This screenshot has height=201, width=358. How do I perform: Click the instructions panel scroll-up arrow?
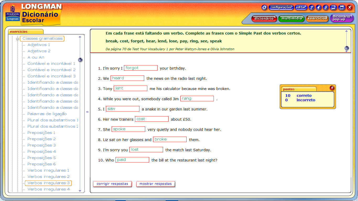click(346, 31)
